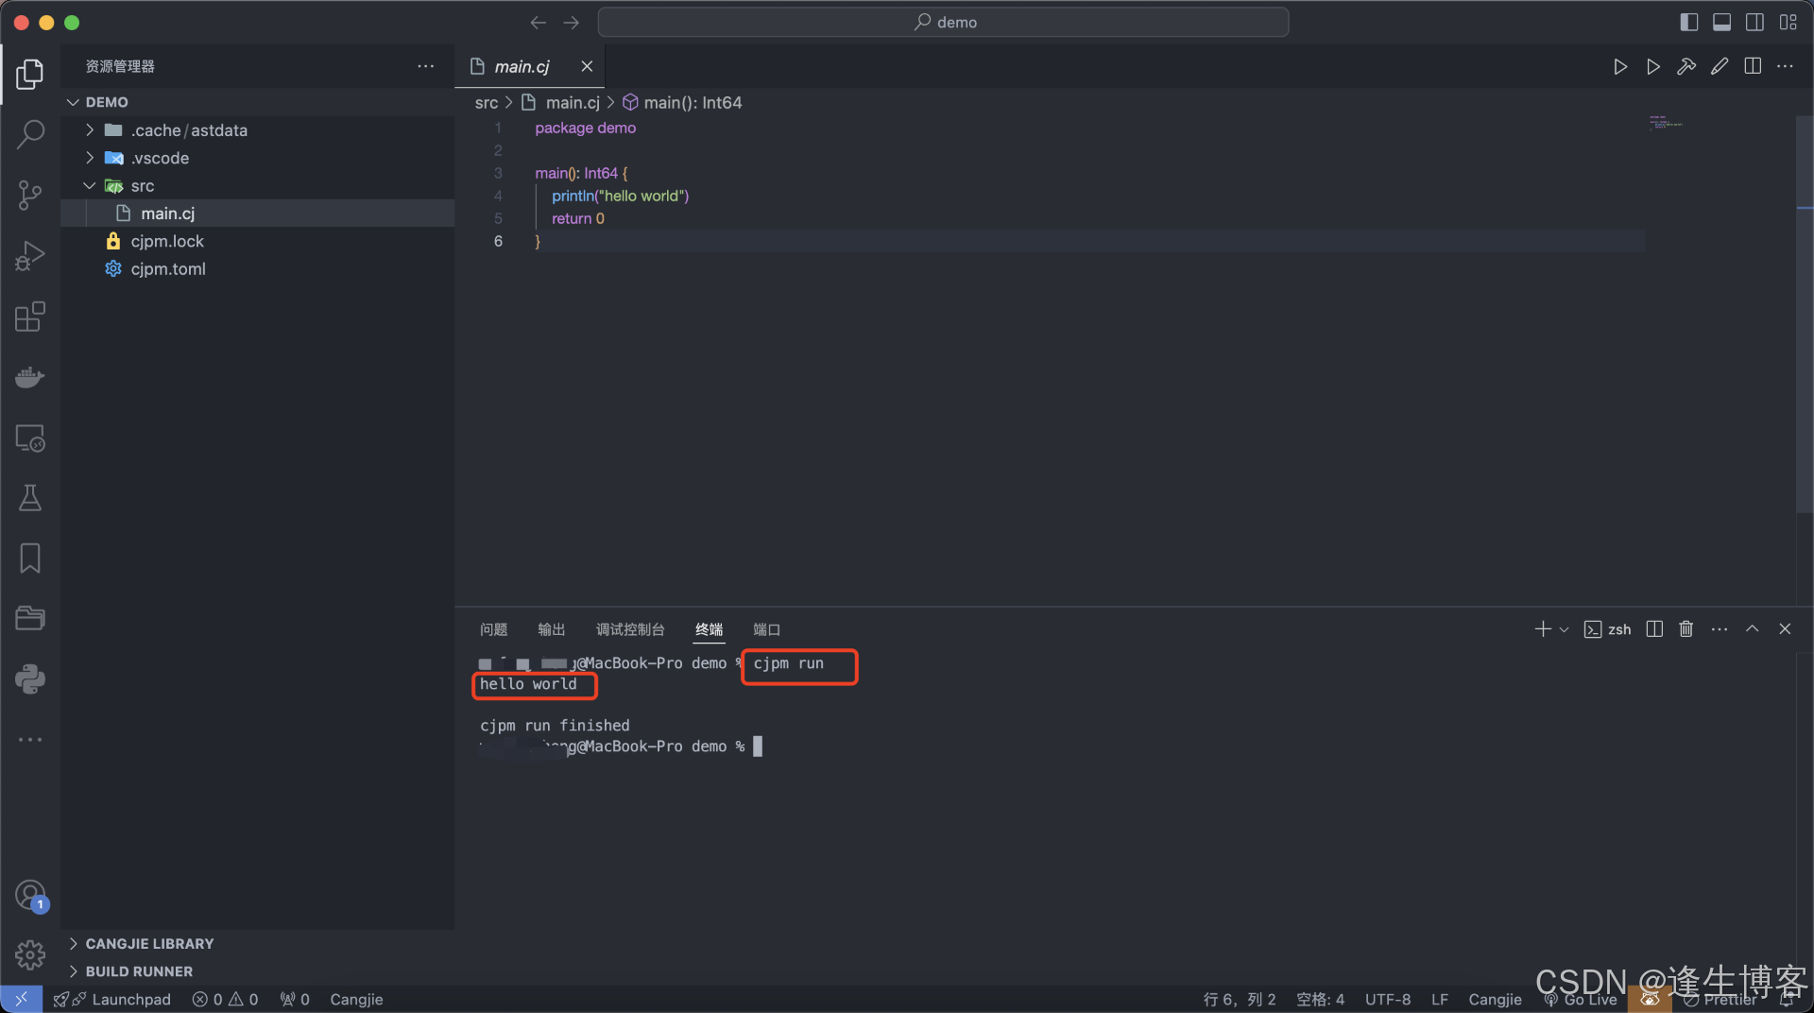Open the Testing flask view
This screenshot has height=1013, width=1814.
click(30, 498)
